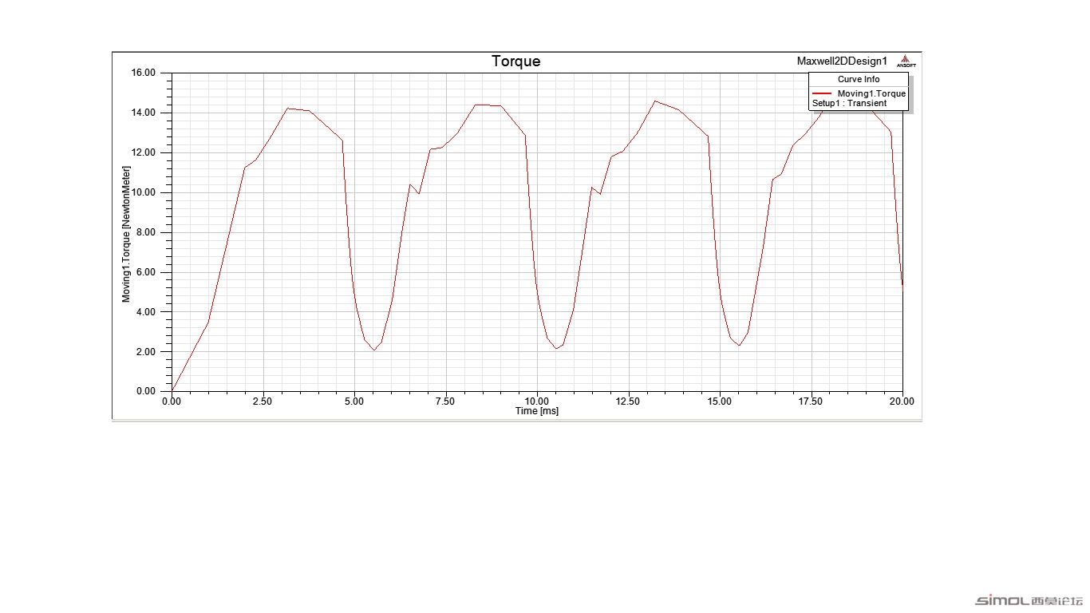Viewport: 1090px width, 613px height.
Task: Click the Maxwell2DDesign1 design label
Action: click(x=842, y=61)
